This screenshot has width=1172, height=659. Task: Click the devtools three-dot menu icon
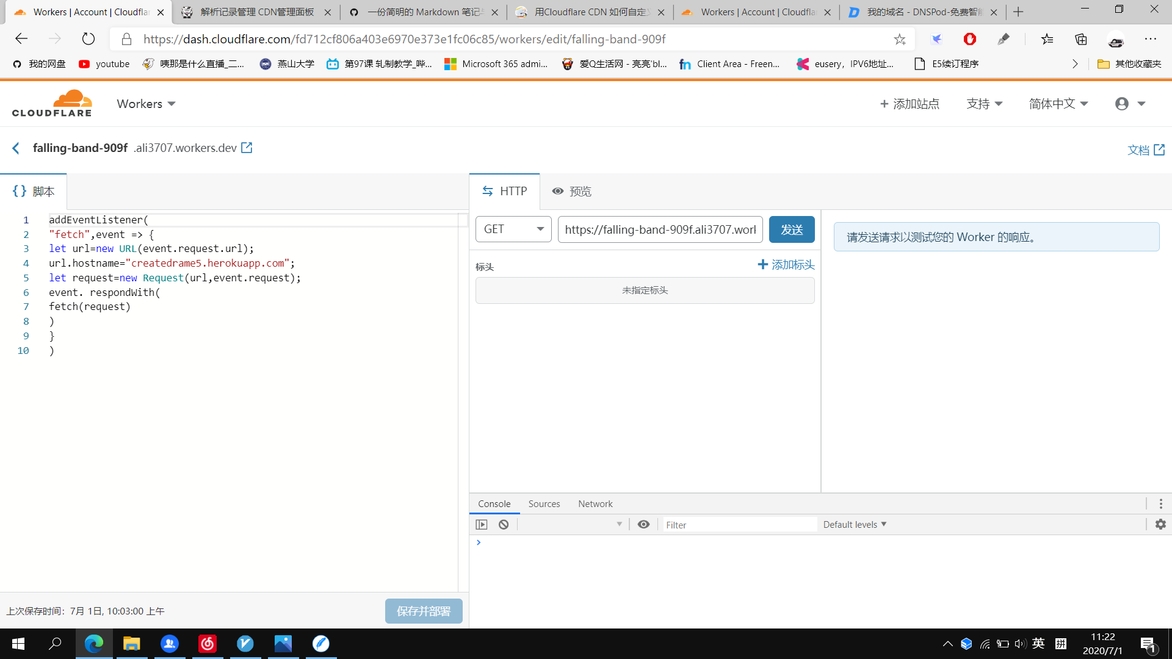[x=1160, y=504]
